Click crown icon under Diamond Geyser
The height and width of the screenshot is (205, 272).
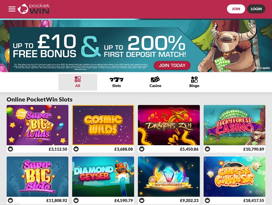pos(76,201)
